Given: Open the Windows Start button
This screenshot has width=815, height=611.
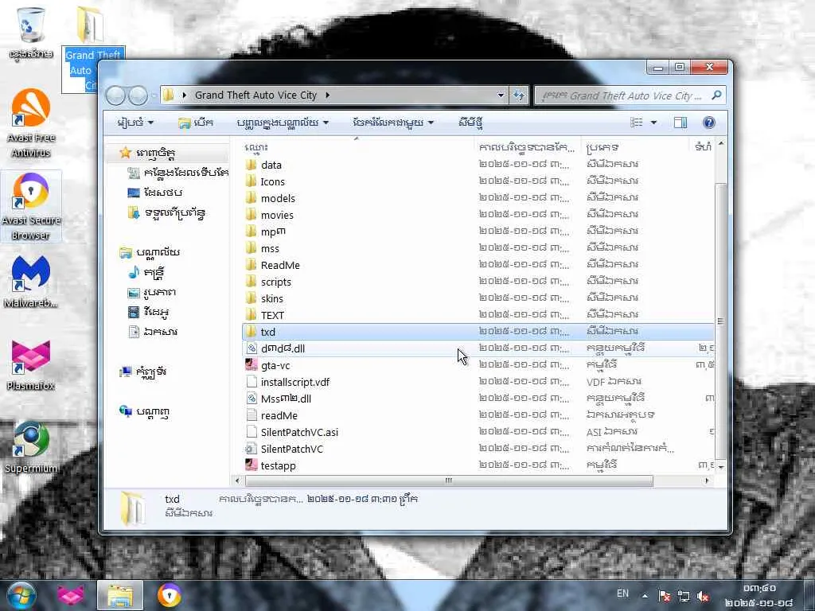Looking at the screenshot, I should pos(21,595).
